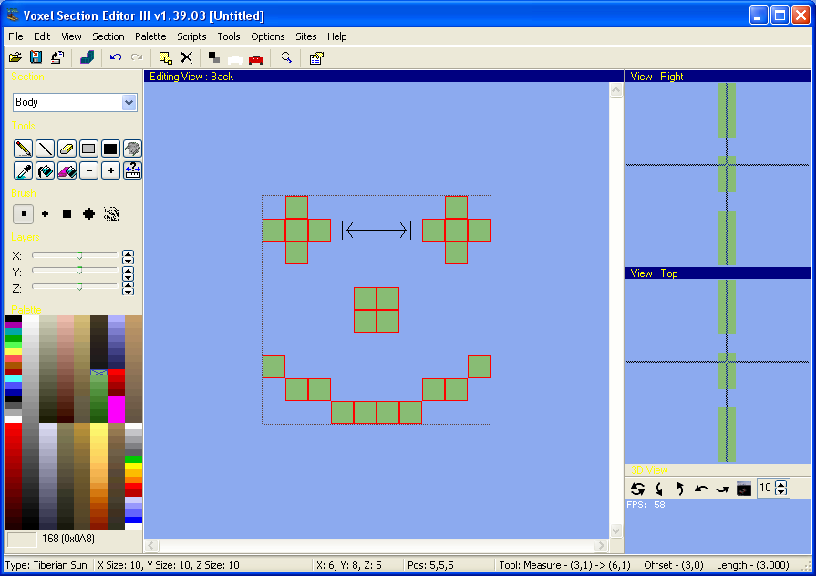Screen dimensions: 816x576
Task: Click the 'View : Right' panel header
Action: click(718, 77)
